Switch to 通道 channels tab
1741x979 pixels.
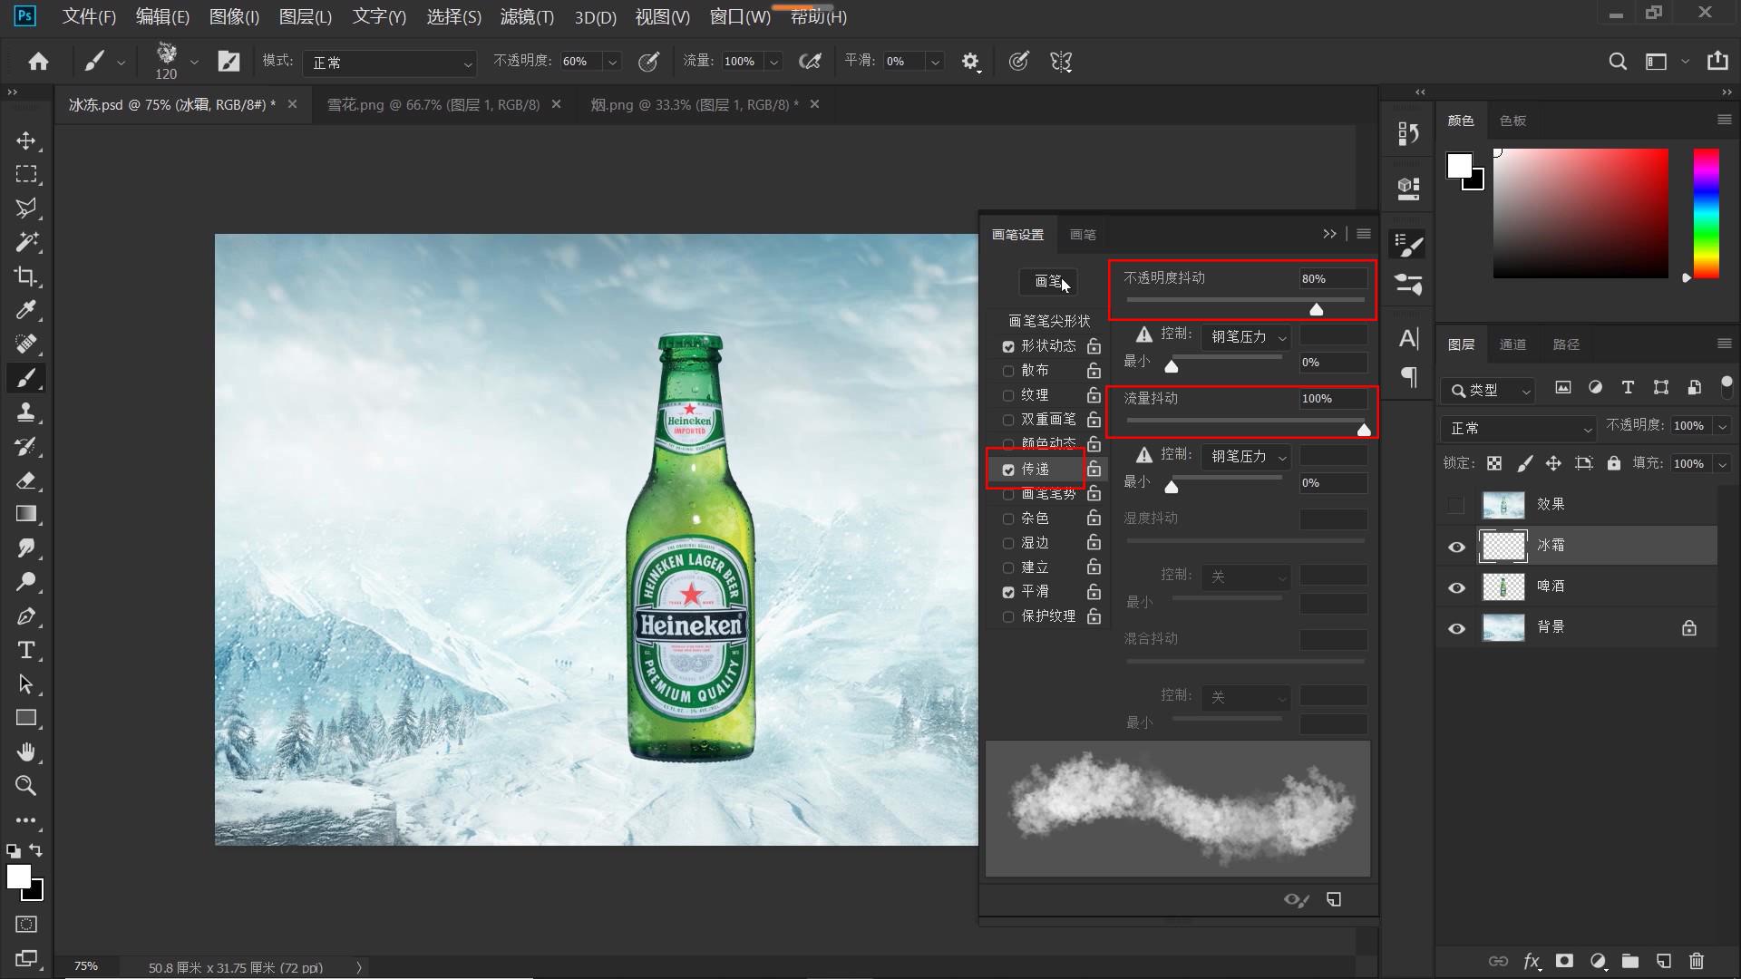click(1512, 344)
